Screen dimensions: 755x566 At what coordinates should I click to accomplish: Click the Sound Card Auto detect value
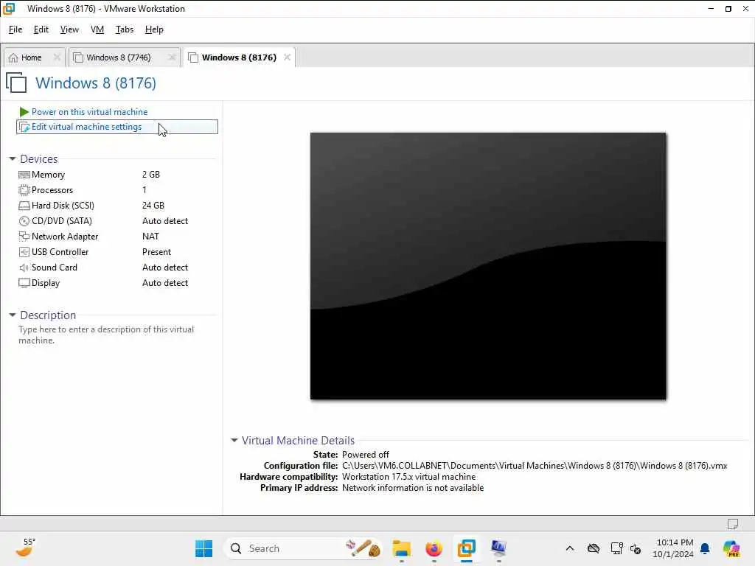point(165,268)
